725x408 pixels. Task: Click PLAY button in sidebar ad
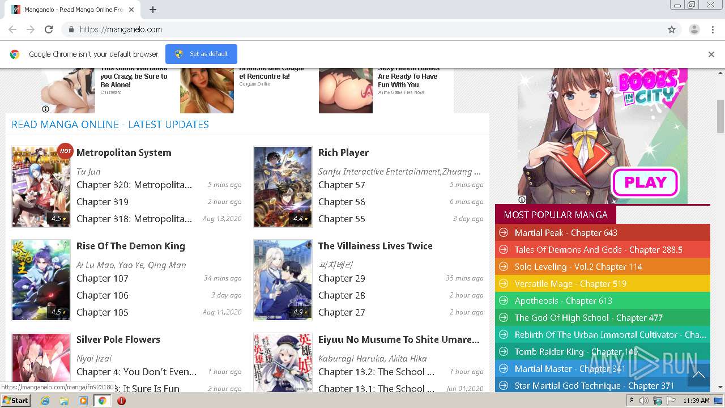645,182
